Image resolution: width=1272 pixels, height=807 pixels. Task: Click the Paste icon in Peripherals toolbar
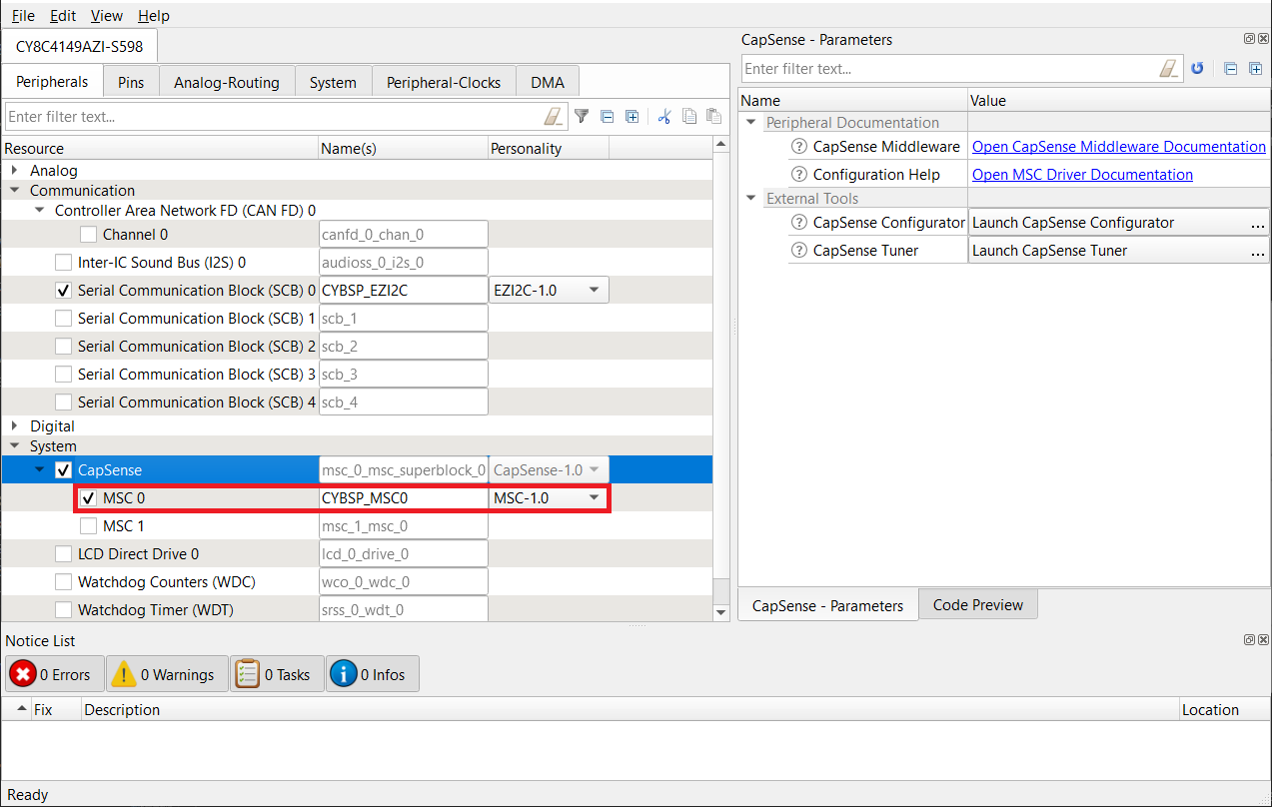713,117
